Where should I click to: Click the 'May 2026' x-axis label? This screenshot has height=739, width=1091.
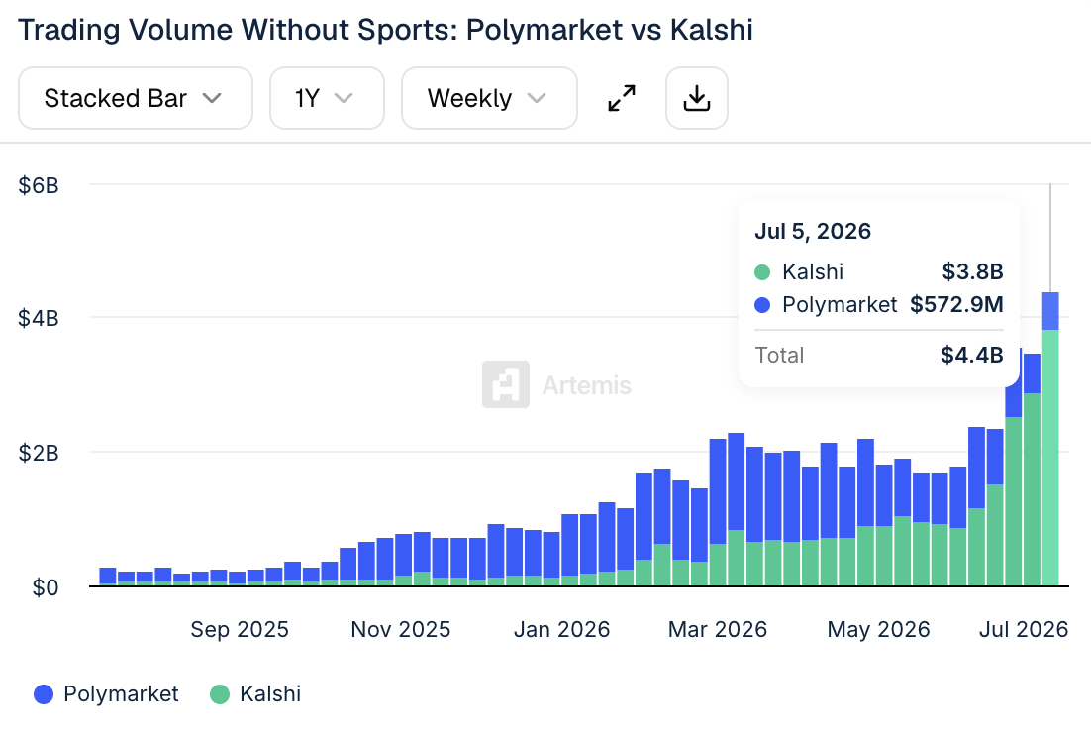[878, 630]
